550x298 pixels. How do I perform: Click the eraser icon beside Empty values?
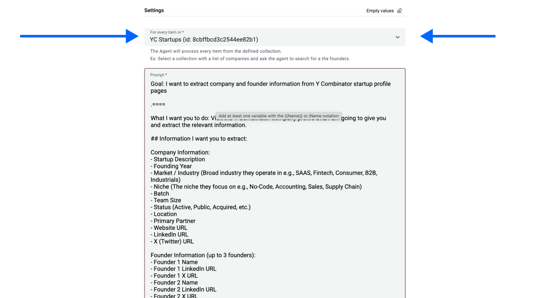pos(399,11)
